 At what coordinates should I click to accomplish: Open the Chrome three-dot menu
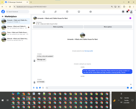(x=134, y=7)
